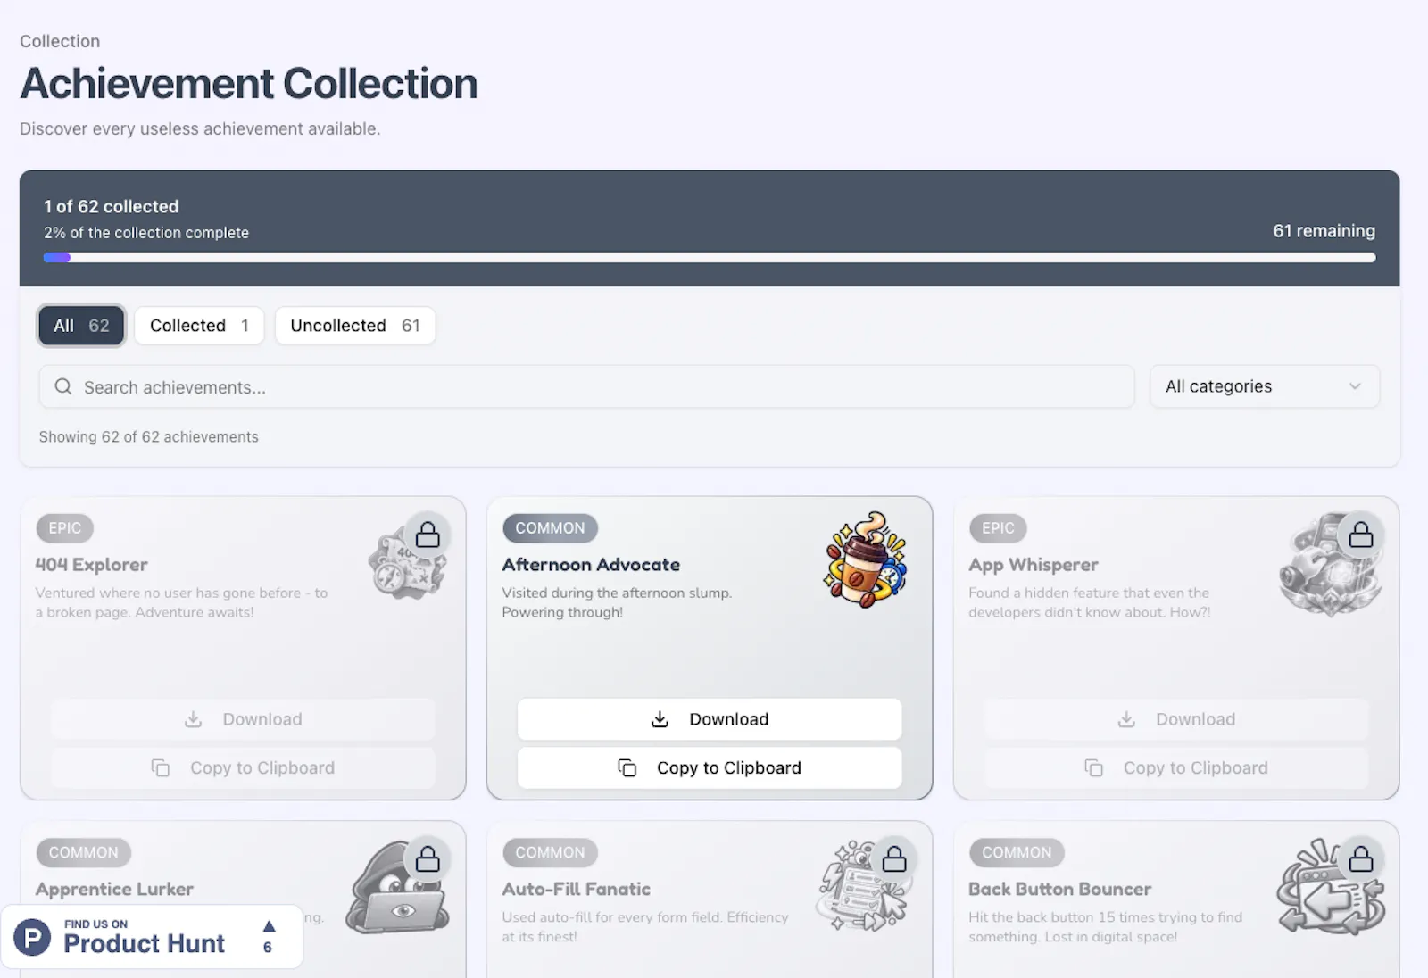Click the download icon on Afternoon Advocate card

click(x=660, y=719)
